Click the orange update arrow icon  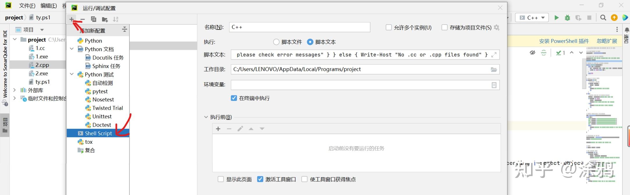click(614, 18)
